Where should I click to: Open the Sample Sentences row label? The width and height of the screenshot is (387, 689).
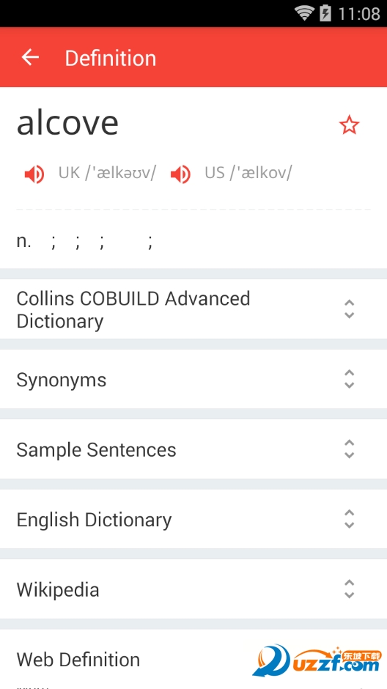click(96, 449)
